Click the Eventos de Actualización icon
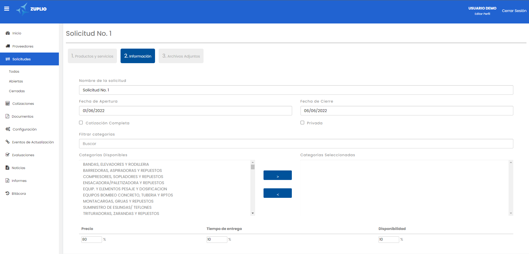 tap(8, 142)
